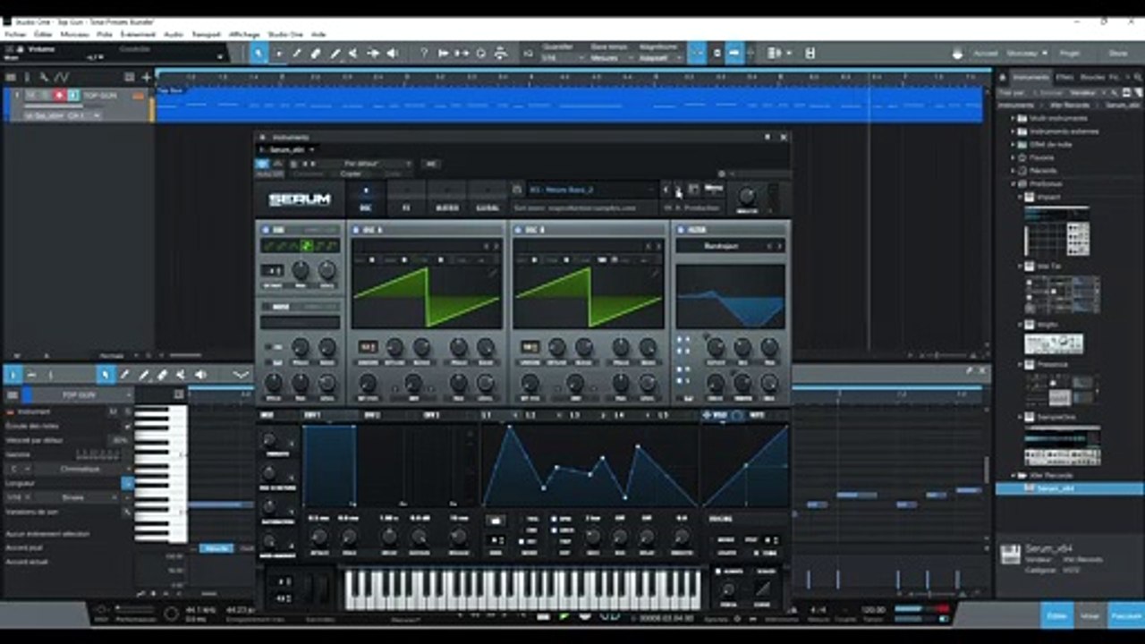Select the Split tool in the toolbar
1145x644 pixels.
click(297, 54)
